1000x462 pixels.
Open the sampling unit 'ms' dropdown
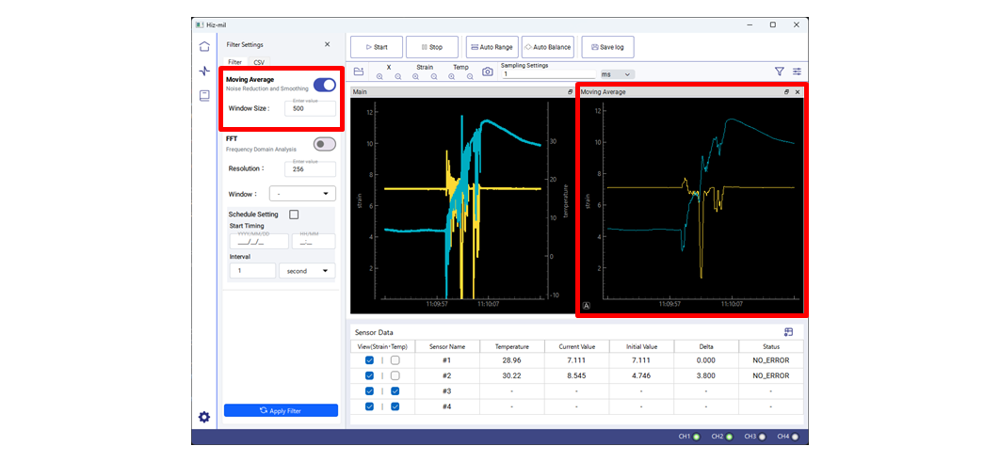[618, 74]
